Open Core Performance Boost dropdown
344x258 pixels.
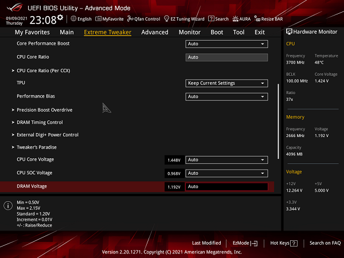226,44
